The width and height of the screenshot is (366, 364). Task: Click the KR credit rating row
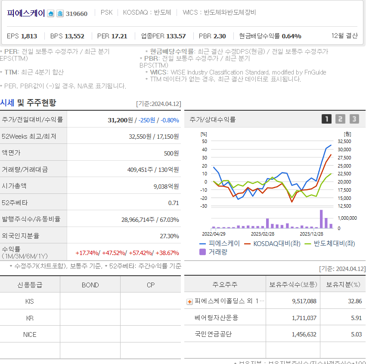90,318
